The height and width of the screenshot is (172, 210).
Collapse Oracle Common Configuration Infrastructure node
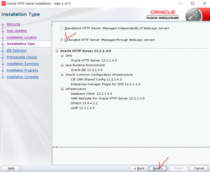click(62, 75)
